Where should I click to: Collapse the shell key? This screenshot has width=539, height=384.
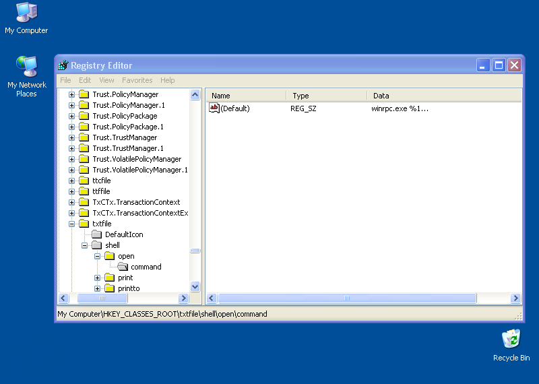pyautogui.click(x=85, y=245)
